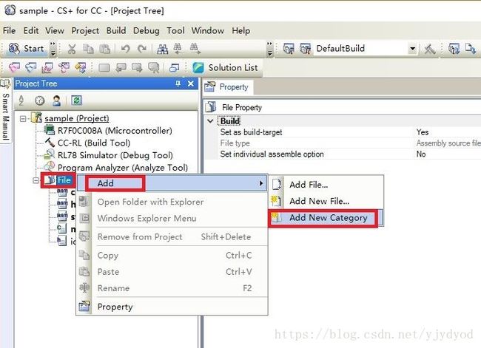Pin the Project Tree panel
The height and width of the screenshot is (348, 481).
pyautogui.click(x=178, y=83)
